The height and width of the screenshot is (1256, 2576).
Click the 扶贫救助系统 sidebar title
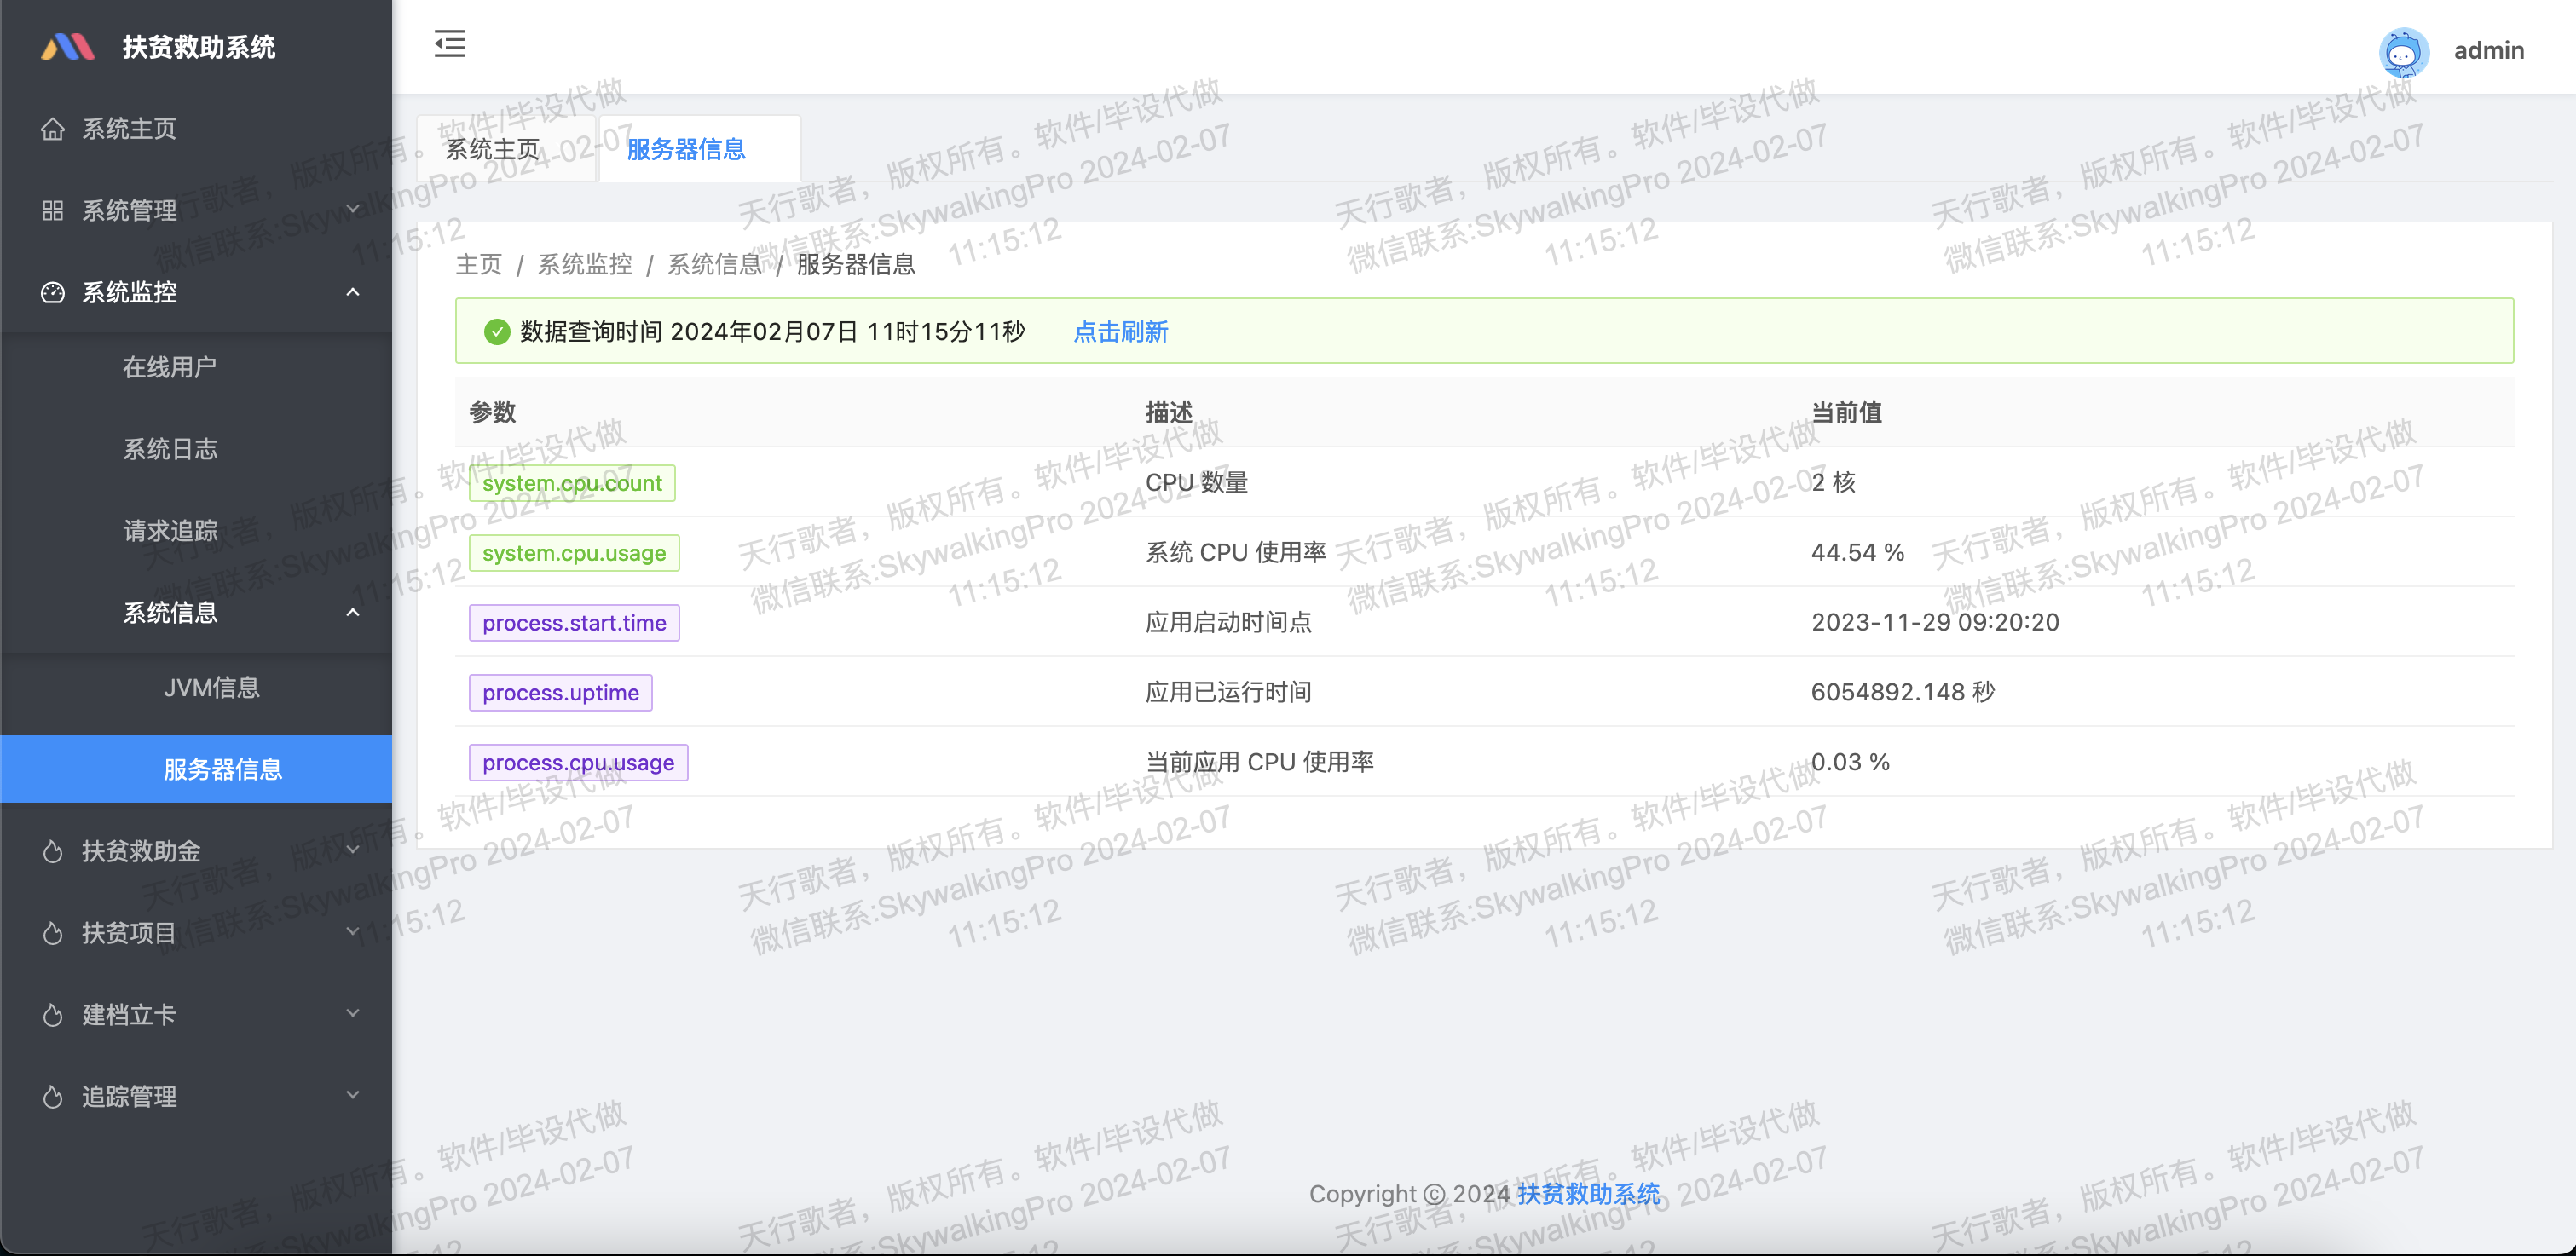[x=199, y=48]
